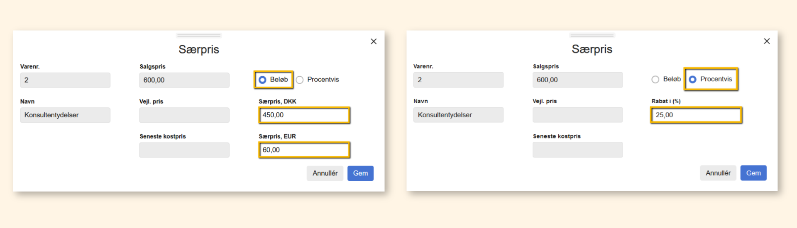Click the Vejl. pris field beside Rabat i (%)
797x228 pixels.
pos(577,115)
